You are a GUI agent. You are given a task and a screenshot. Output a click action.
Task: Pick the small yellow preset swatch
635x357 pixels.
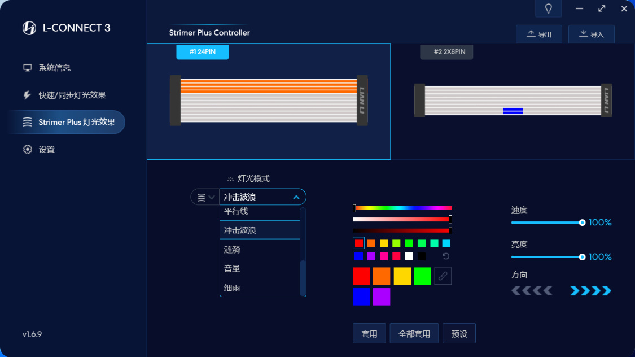[x=384, y=243]
